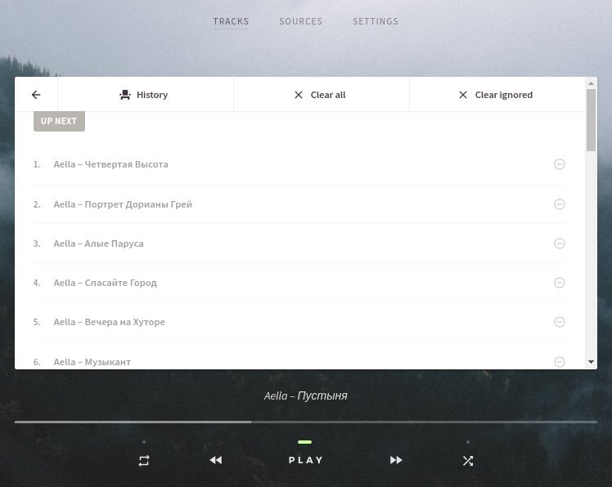The image size is (612, 487).
Task: Click the back arrow icon
Action: (x=36, y=95)
